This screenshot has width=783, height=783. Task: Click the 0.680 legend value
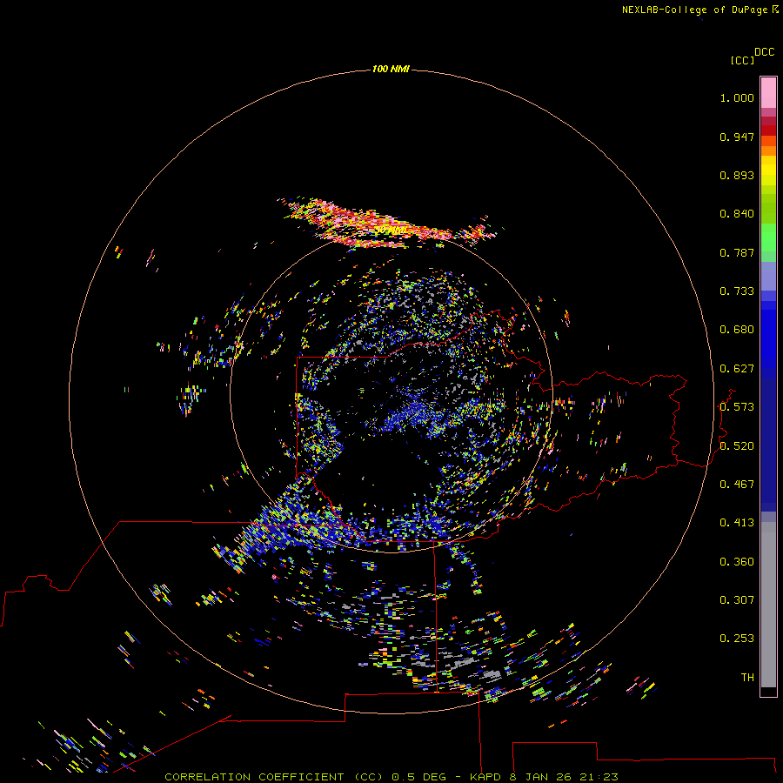click(737, 330)
